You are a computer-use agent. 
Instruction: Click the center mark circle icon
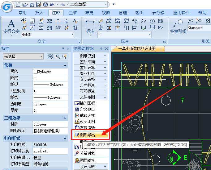[152, 21]
